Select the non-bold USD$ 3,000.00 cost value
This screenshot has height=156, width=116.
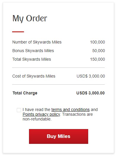pos(91,76)
